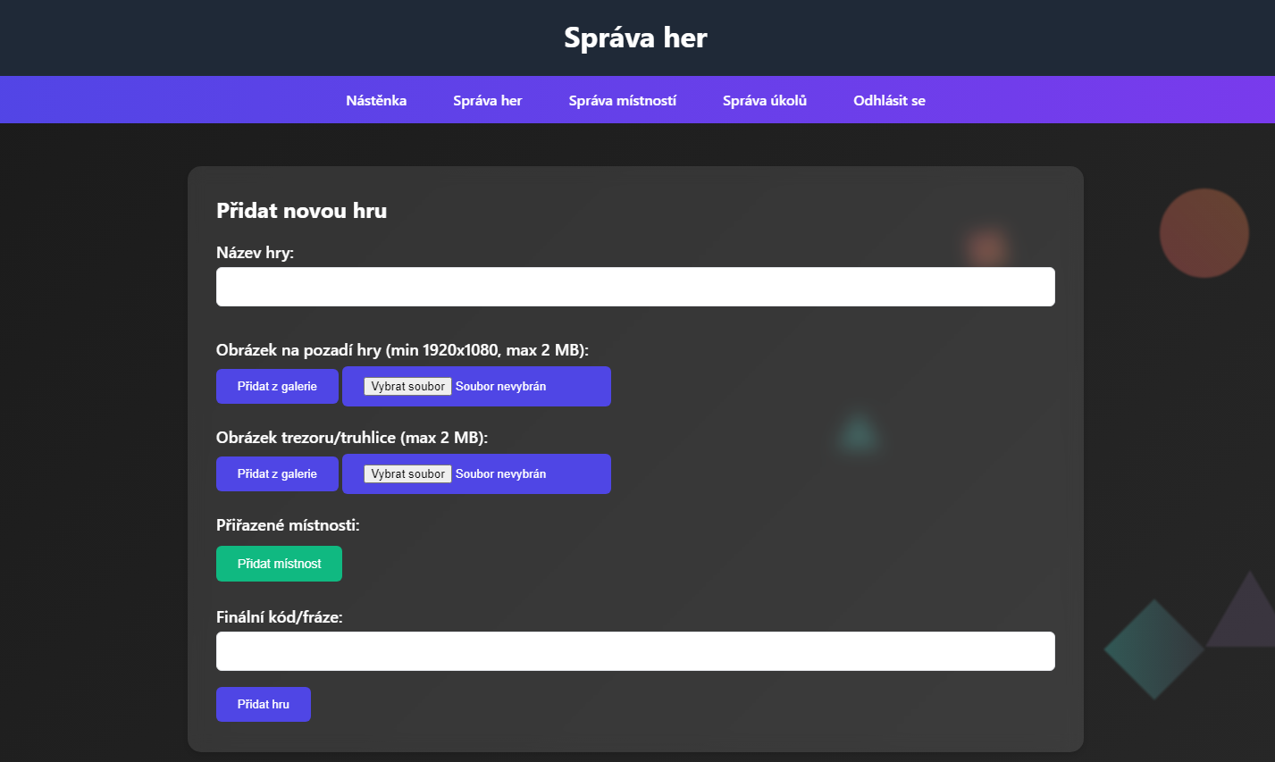Screen dimensions: 1275x762
Task: Click Vybrat soubor for trezor/truhlice image
Action: pos(407,474)
